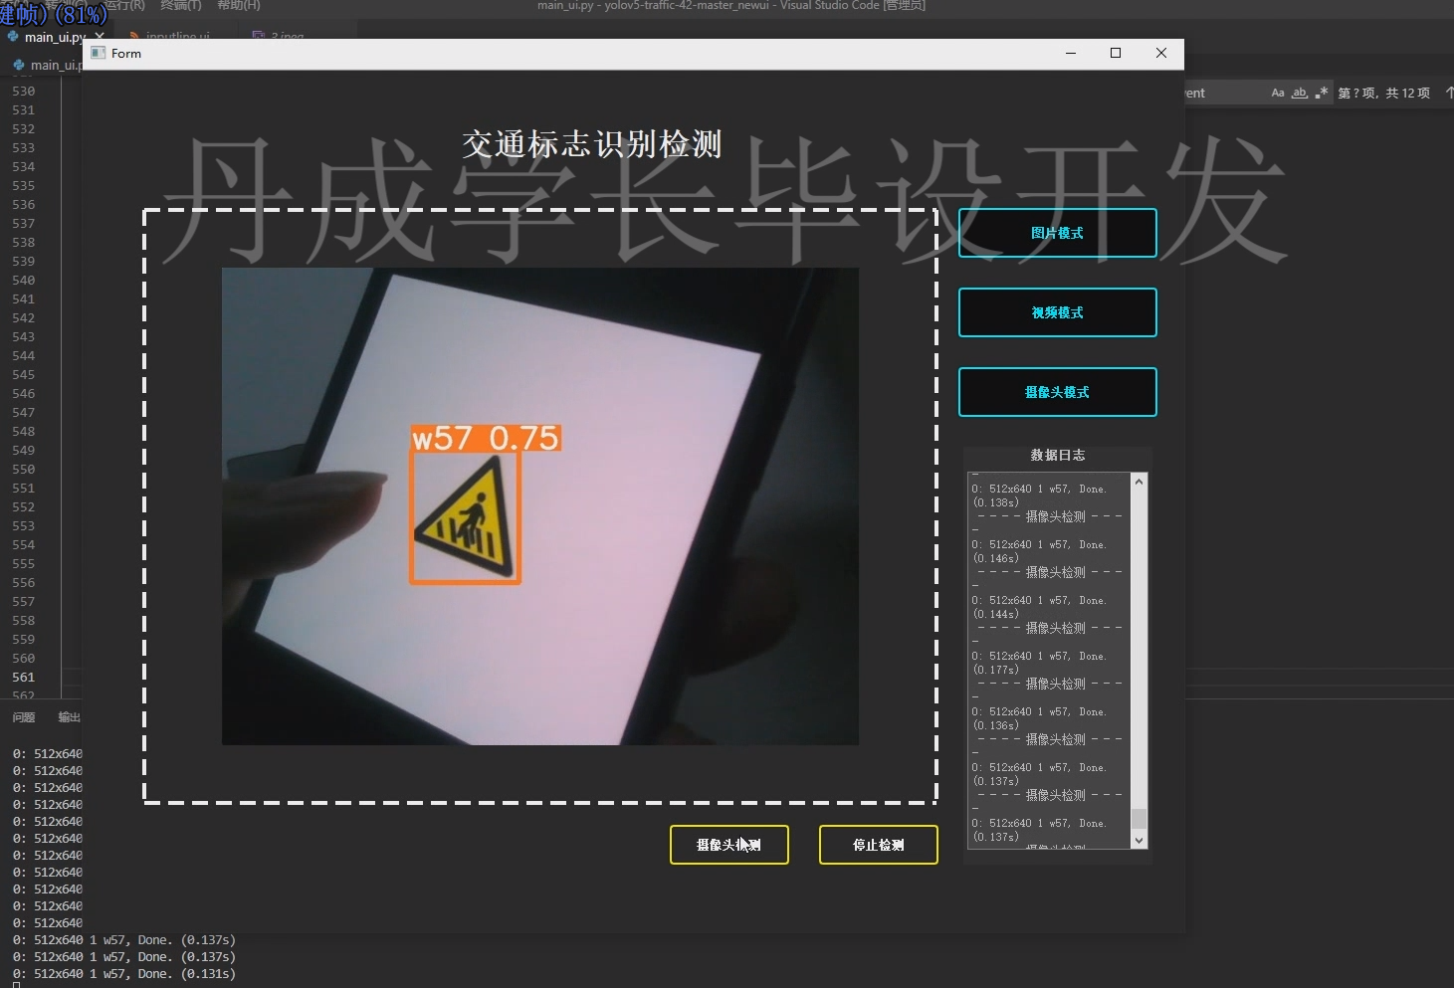Click the find result count '共 12 项'
Screen dimensions: 1454x988
[x=1408, y=93]
